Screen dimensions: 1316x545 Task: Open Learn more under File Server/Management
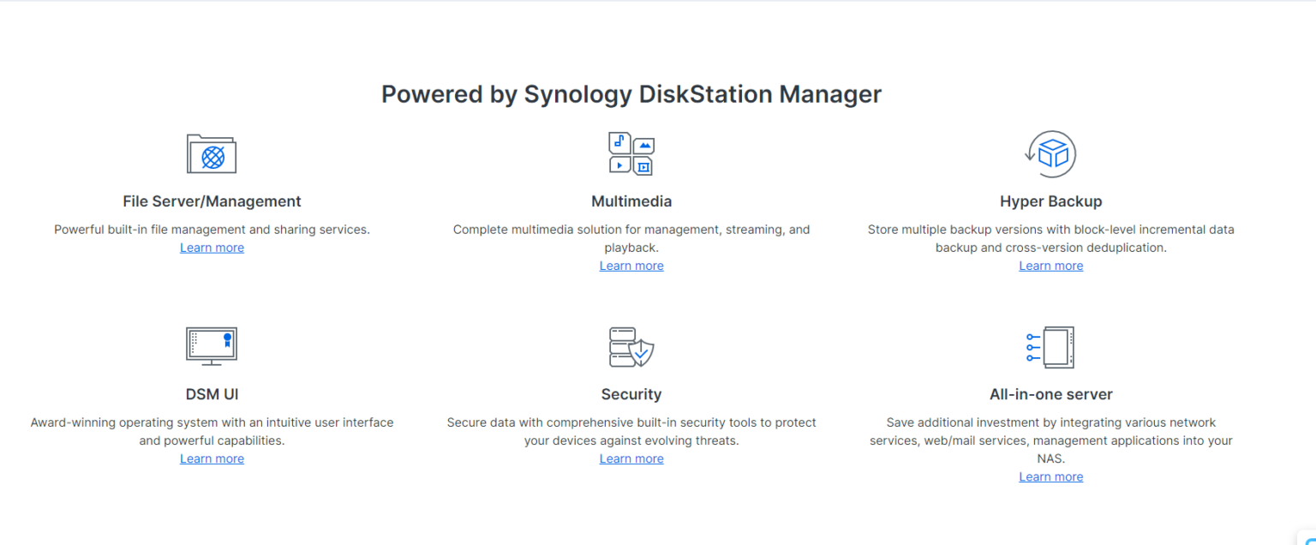tap(212, 248)
